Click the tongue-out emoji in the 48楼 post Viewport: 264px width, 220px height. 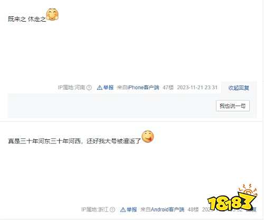tap(148, 137)
